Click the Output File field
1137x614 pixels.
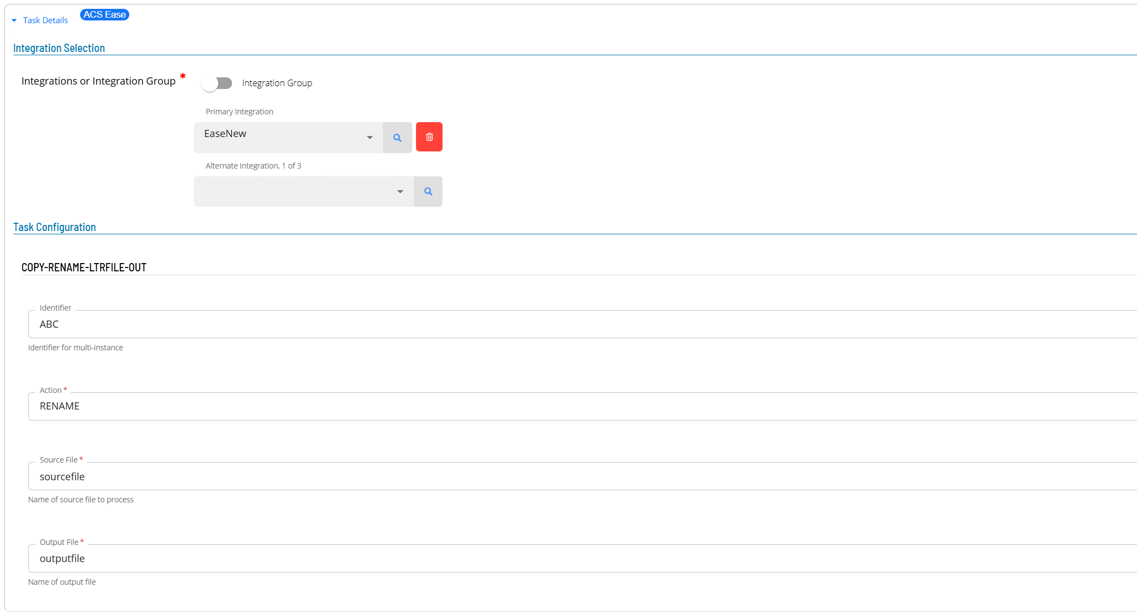click(582, 558)
